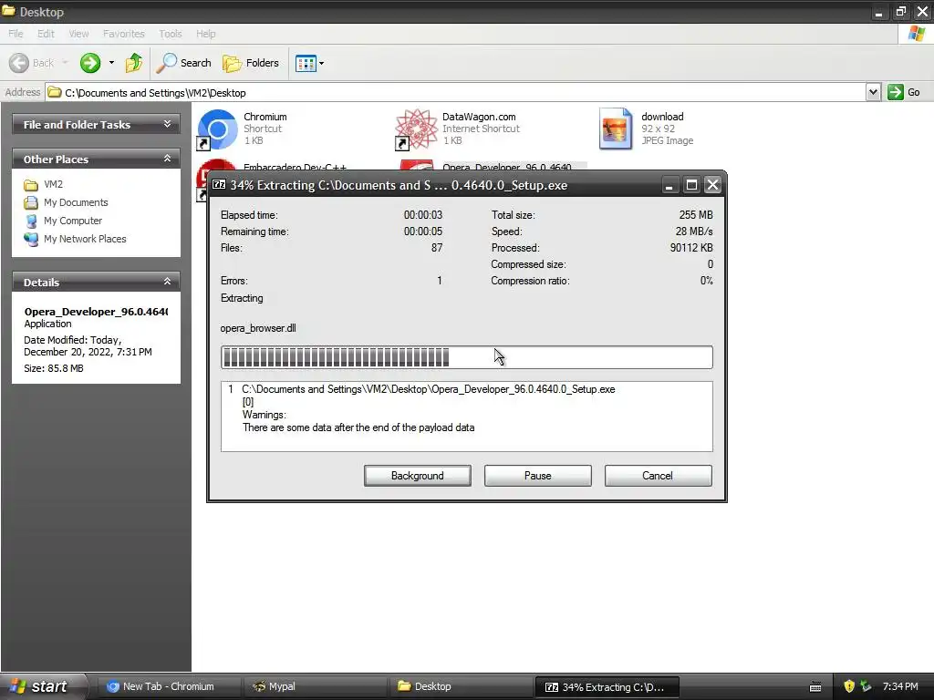Open the File menu
Viewport: 934px width, 700px height.
pyautogui.click(x=16, y=34)
